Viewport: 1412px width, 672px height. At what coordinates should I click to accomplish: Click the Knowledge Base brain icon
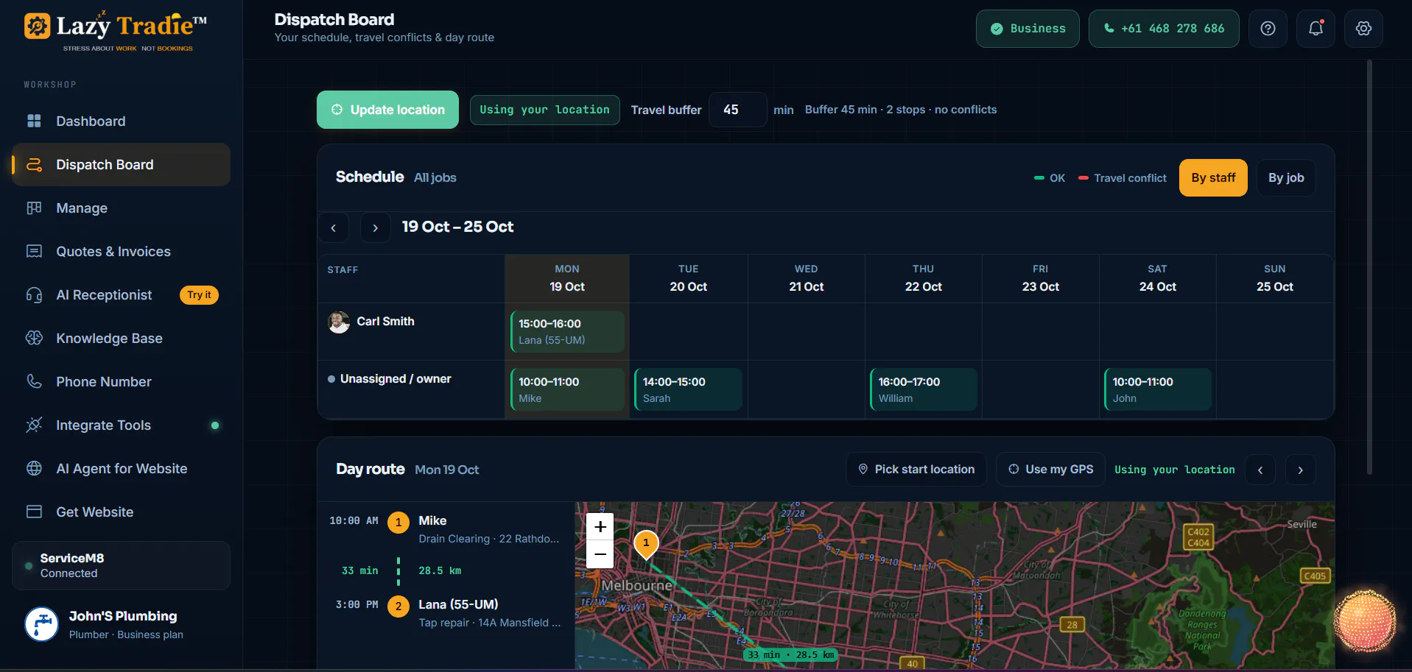[x=34, y=338]
